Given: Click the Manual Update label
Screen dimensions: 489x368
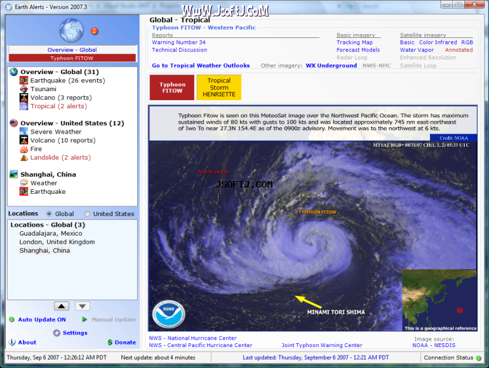Looking at the screenshot, I should [114, 319].
